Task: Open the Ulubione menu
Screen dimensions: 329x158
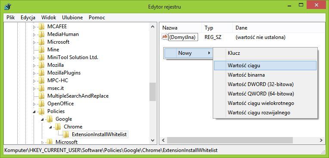Action: point(72,18)
